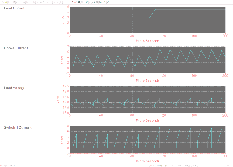Click the volts axis label of Load Voltage
Screen dimensions: 233x167
(58, 99)
